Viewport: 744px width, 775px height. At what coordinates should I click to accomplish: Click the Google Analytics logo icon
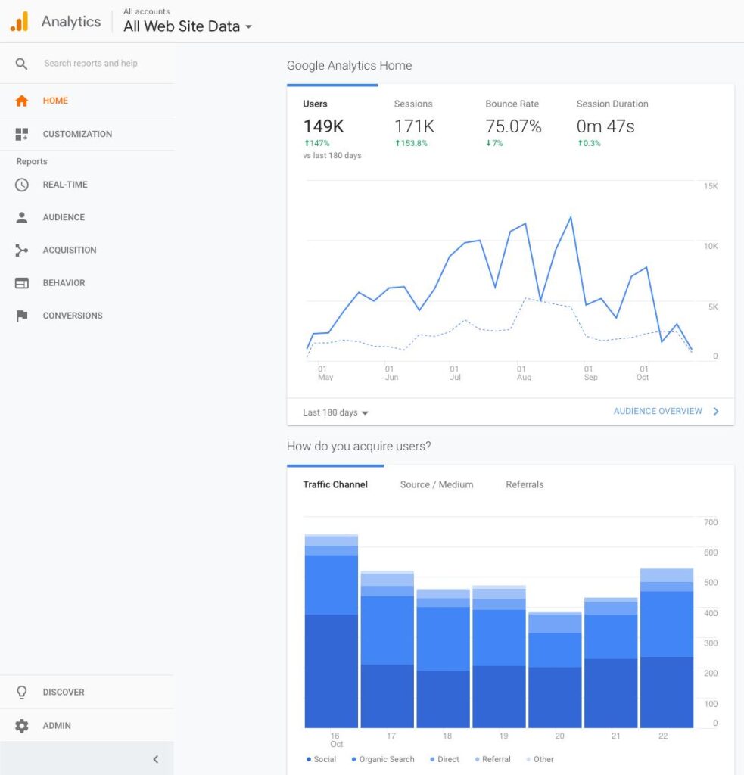(19, 22)
